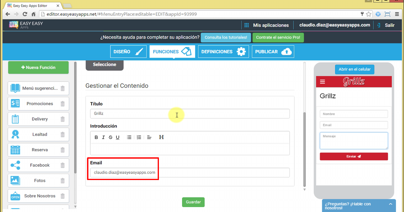Insert a numbered list in editor
This screenshot has height=212, width=404.
[x=139, y=137]
